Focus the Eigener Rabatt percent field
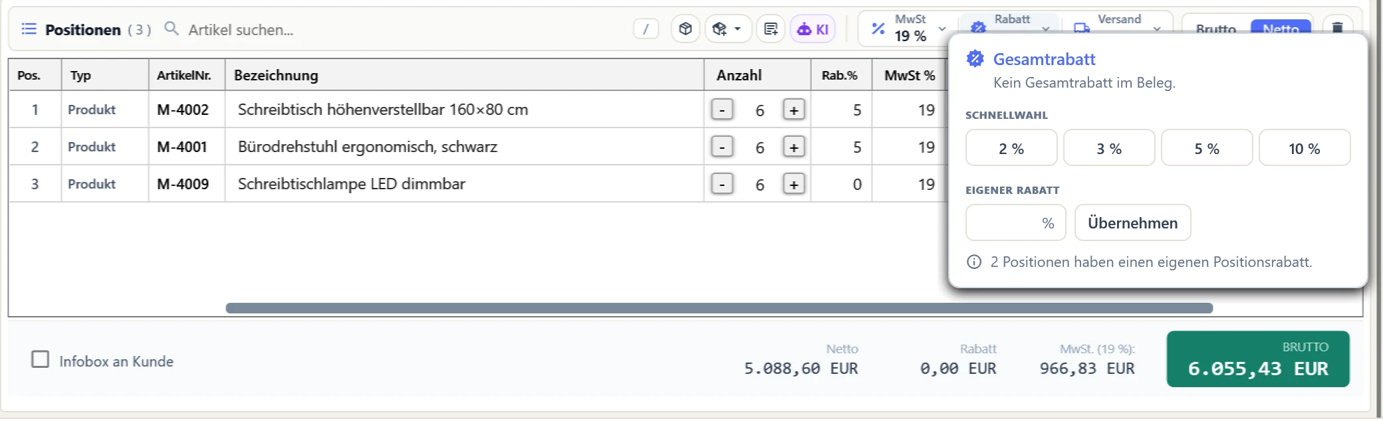The image size is (1383, 421). pos(1015,222)
